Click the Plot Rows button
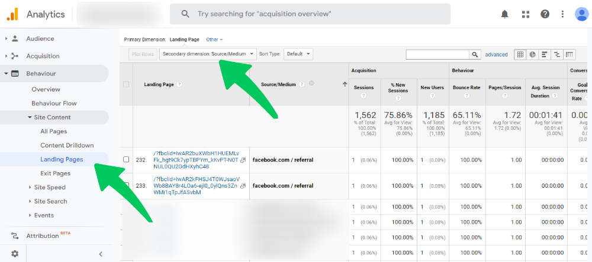The image size is (592, 262). 143,54
